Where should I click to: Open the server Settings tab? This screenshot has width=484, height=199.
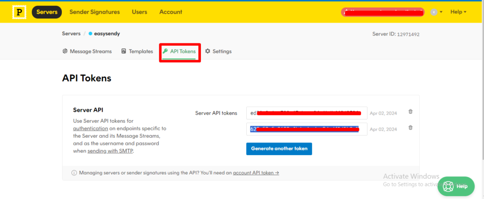(218, 51)
